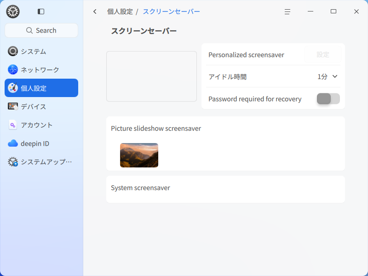Click the Search magnifier icon
This screenshot has height=276, width=368.
(29, 30)
